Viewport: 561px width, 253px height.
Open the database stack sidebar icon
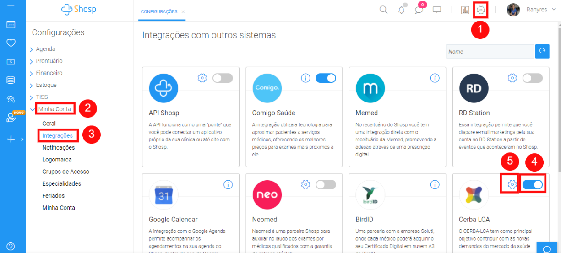tap(11, 80)
